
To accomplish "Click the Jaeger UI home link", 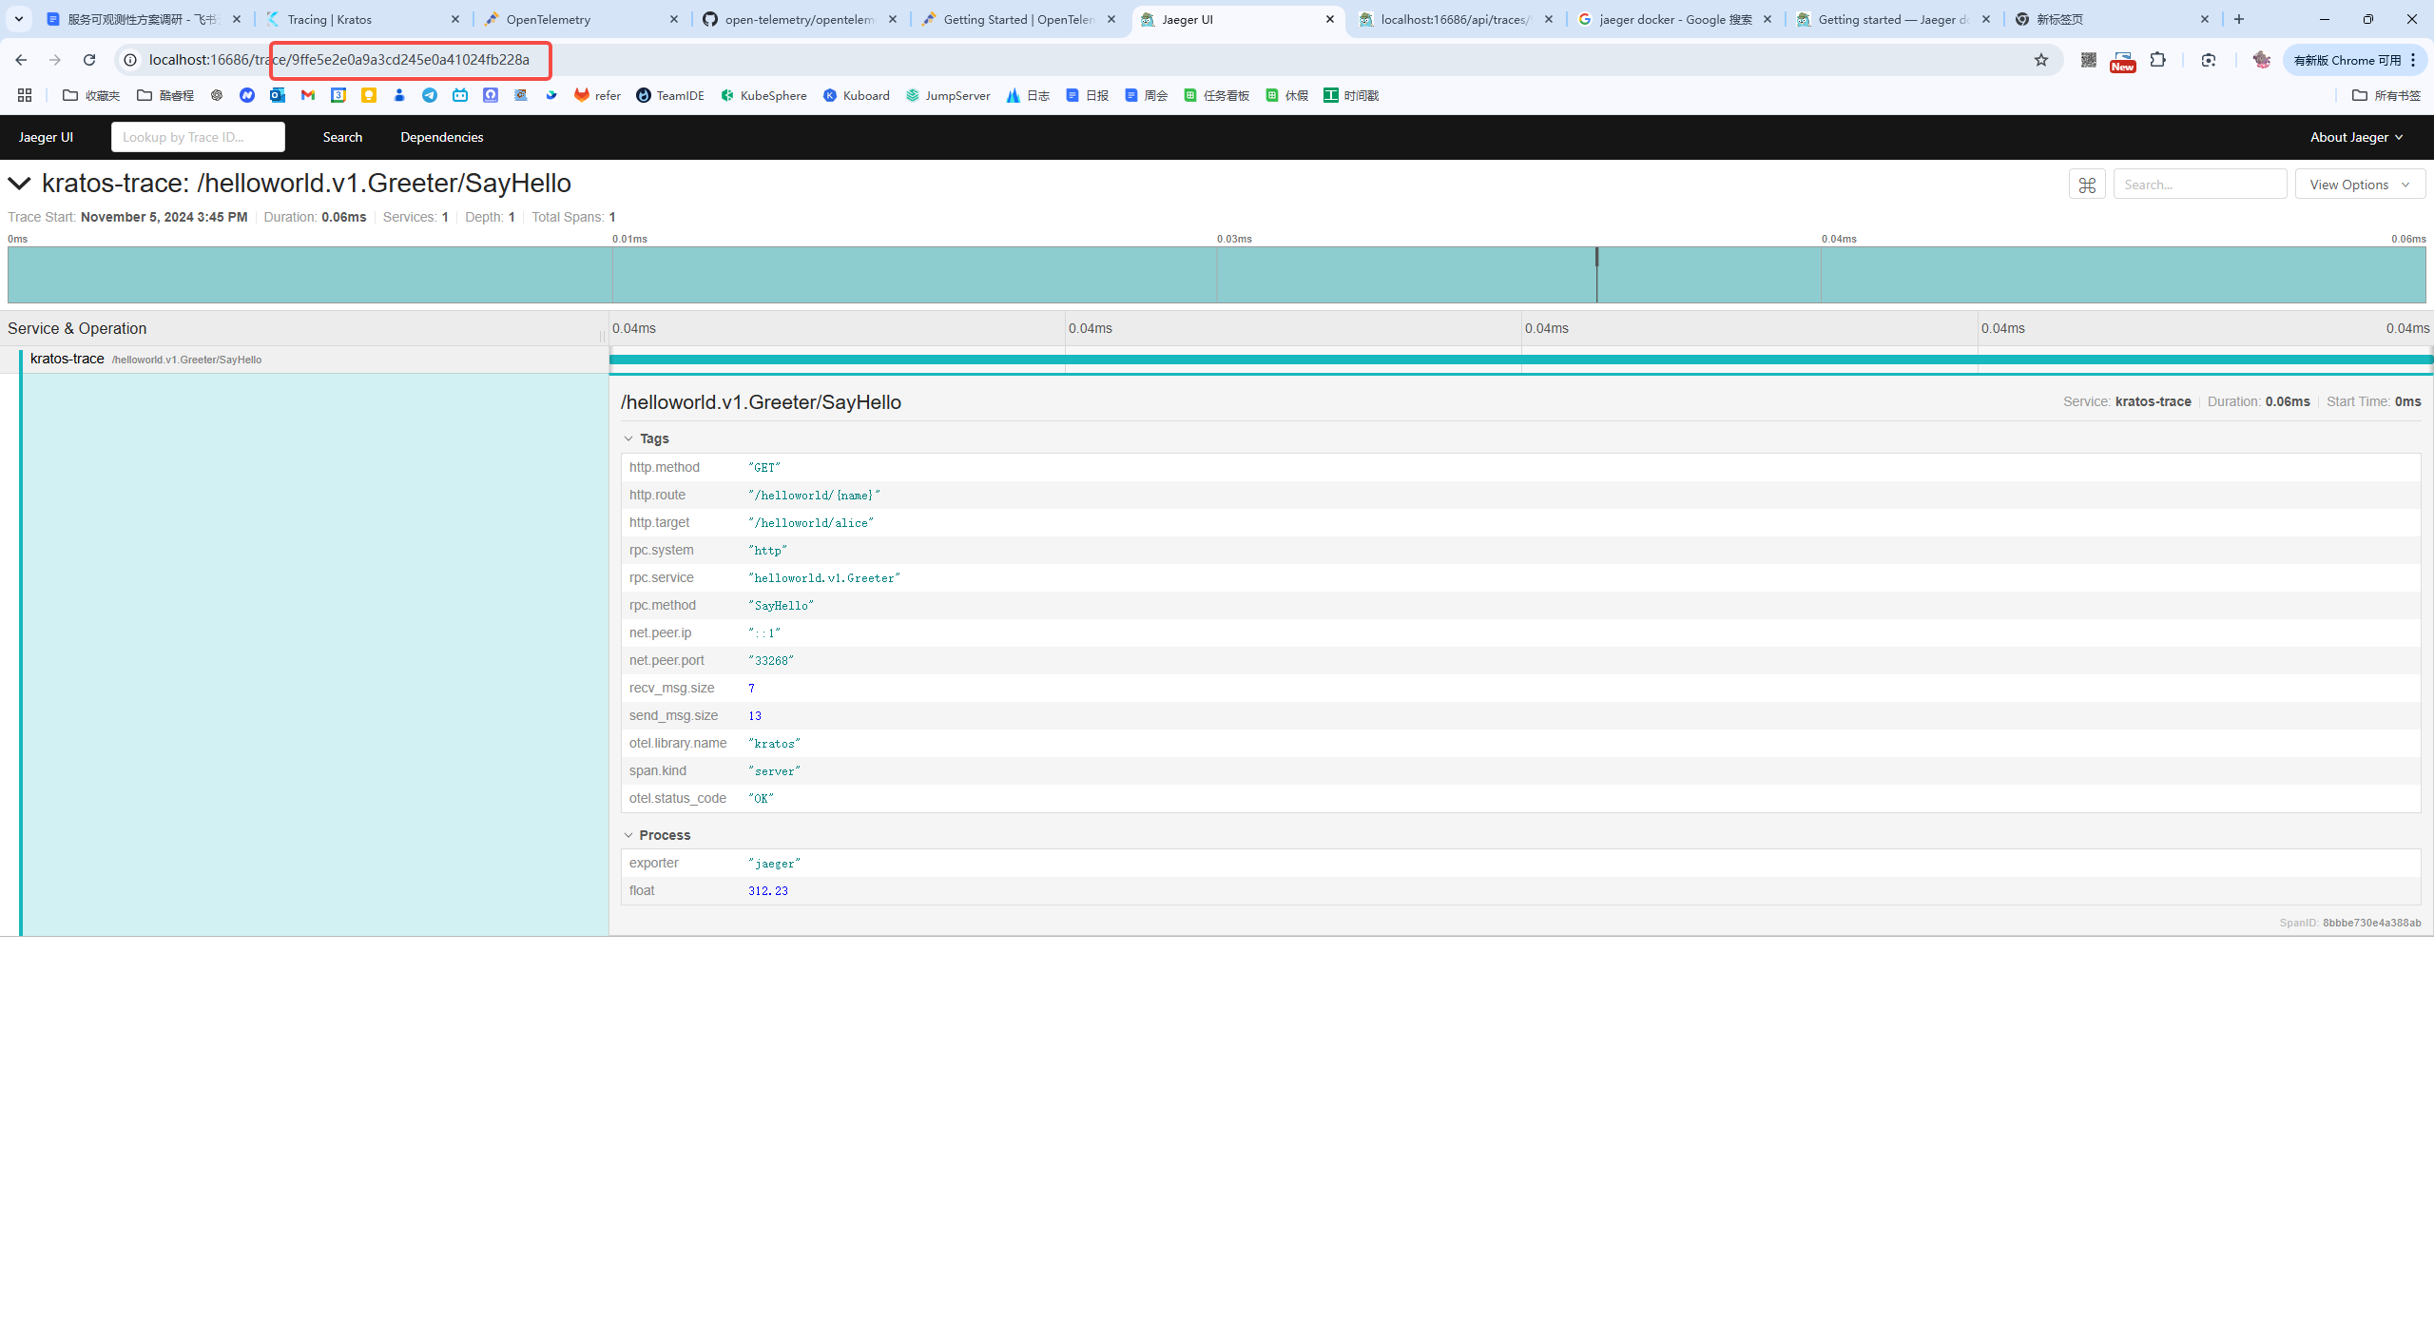I will pyautogui.click(x=46, y=137).
